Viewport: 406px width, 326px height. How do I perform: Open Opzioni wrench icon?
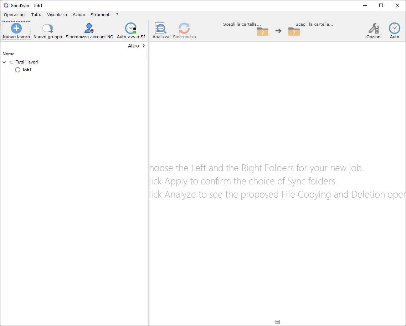374,28
